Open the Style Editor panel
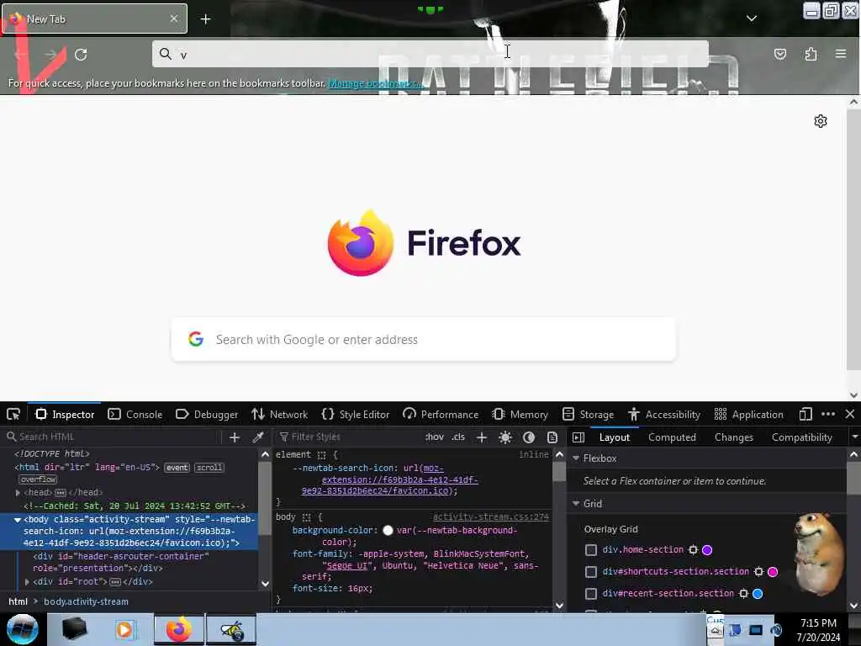 click(x=356, y=414)
